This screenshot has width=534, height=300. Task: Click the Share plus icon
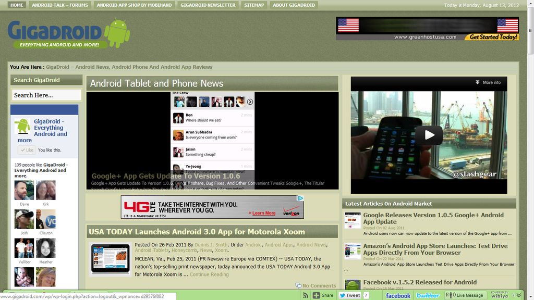click(x=316, y=295)
